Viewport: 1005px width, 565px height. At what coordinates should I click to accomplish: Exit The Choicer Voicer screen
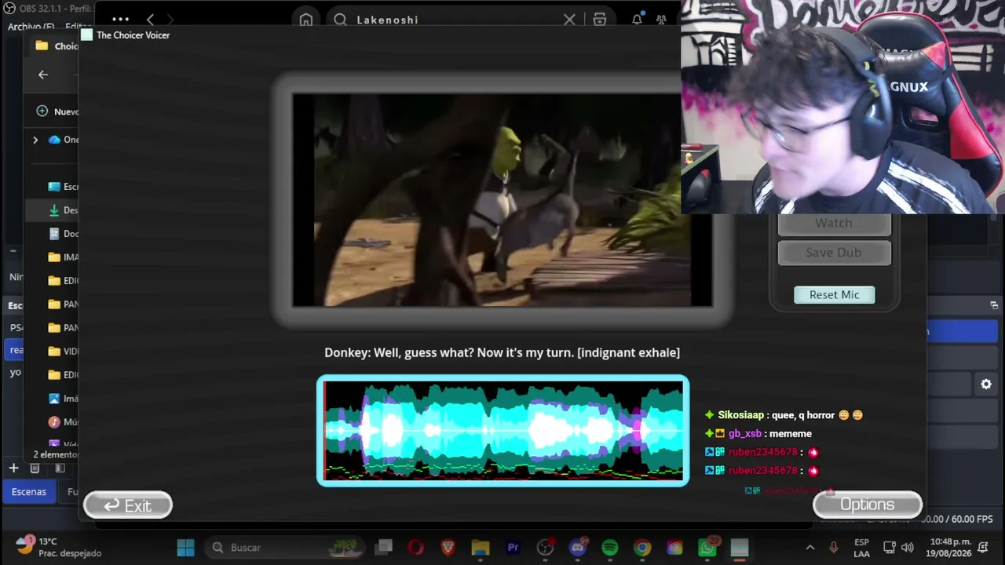pos(128,505)
